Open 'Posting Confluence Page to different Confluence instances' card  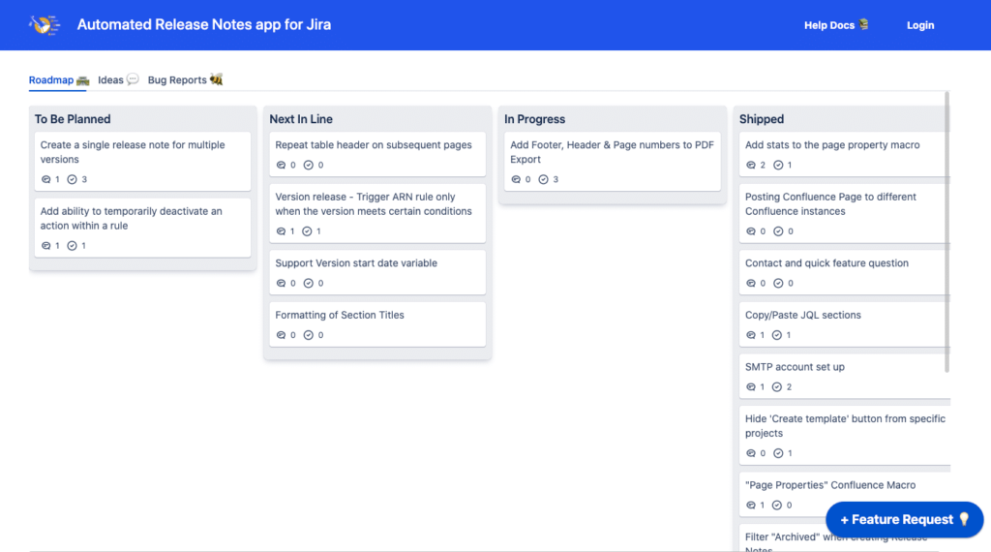pos(844,213)
